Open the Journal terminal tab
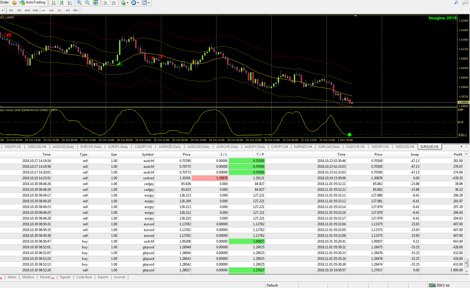Image resolution: width=470 pixels, height=288 pixels. (119, 277)
